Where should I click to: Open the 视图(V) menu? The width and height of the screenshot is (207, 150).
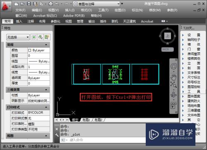point(53,10)
